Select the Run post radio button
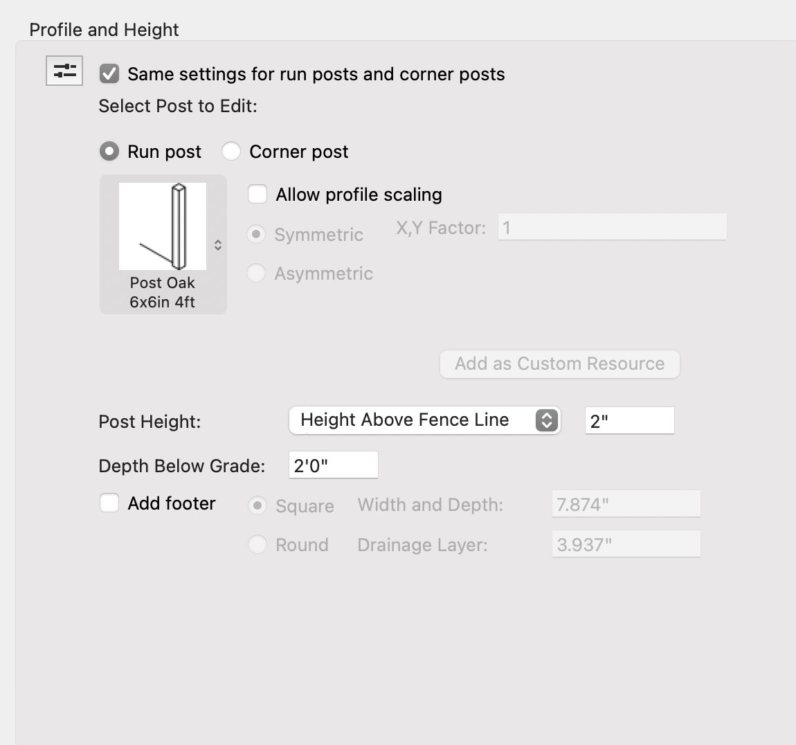796x745 pixels. pyautogui.click(x=109, y=151)
